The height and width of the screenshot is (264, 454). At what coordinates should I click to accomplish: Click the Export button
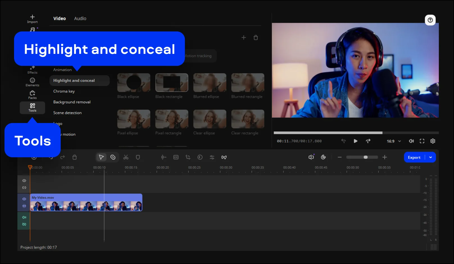[414, 158]
